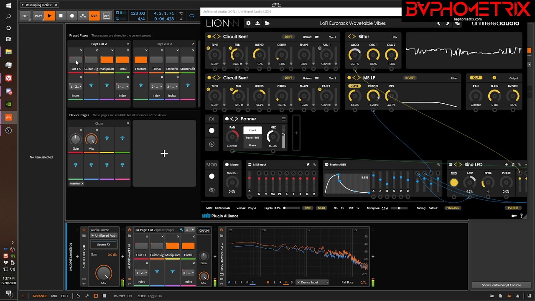Go to the next LION preset
535x301 pixels.
point(448,23)
